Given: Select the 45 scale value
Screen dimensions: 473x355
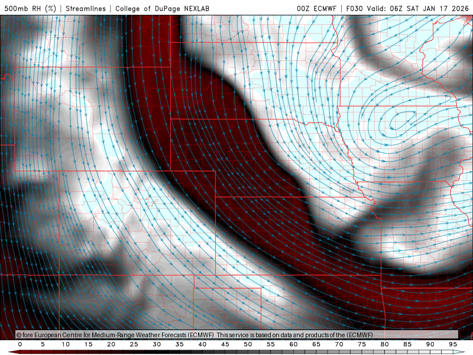Looking at the screenshot, I should coord(225,344).
